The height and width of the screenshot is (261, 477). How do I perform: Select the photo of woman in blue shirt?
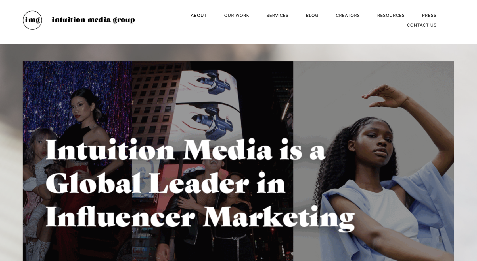373,161
